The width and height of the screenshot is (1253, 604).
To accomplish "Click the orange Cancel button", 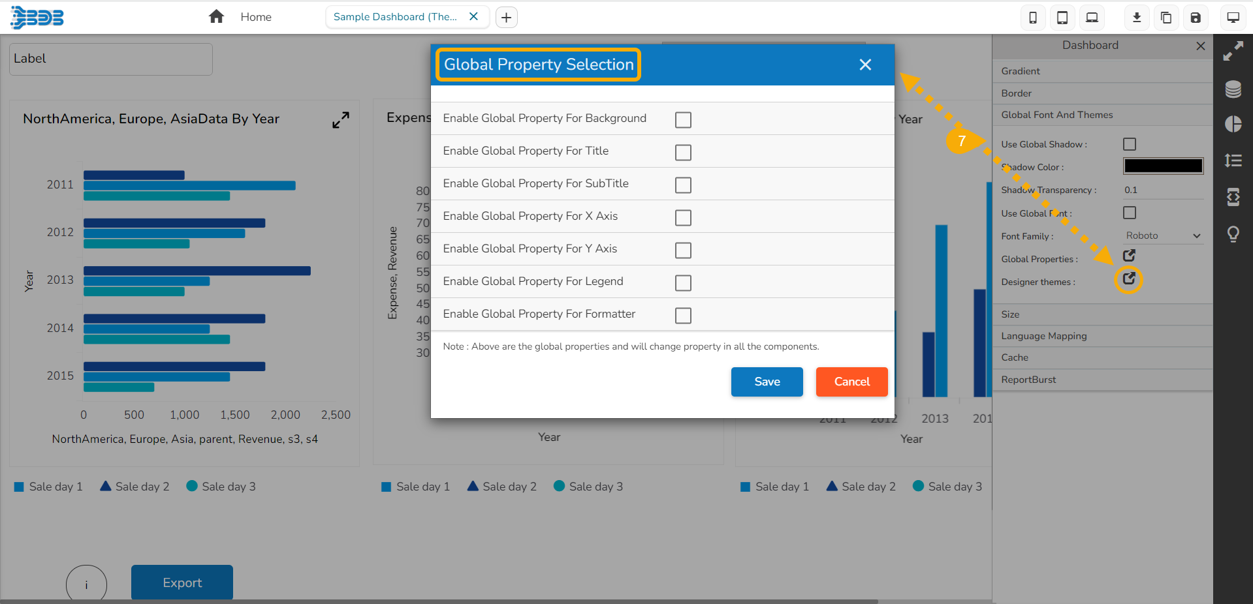I will coord(852,382).
